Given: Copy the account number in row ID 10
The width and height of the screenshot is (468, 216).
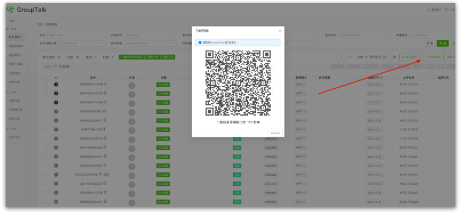Looking at the screenshot, I should coord(105,165).
